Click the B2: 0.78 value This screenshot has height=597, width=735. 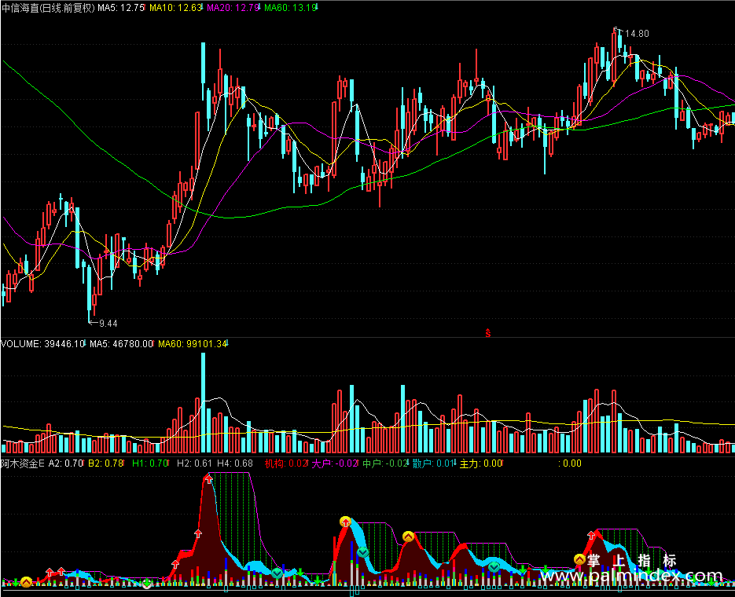105,463
